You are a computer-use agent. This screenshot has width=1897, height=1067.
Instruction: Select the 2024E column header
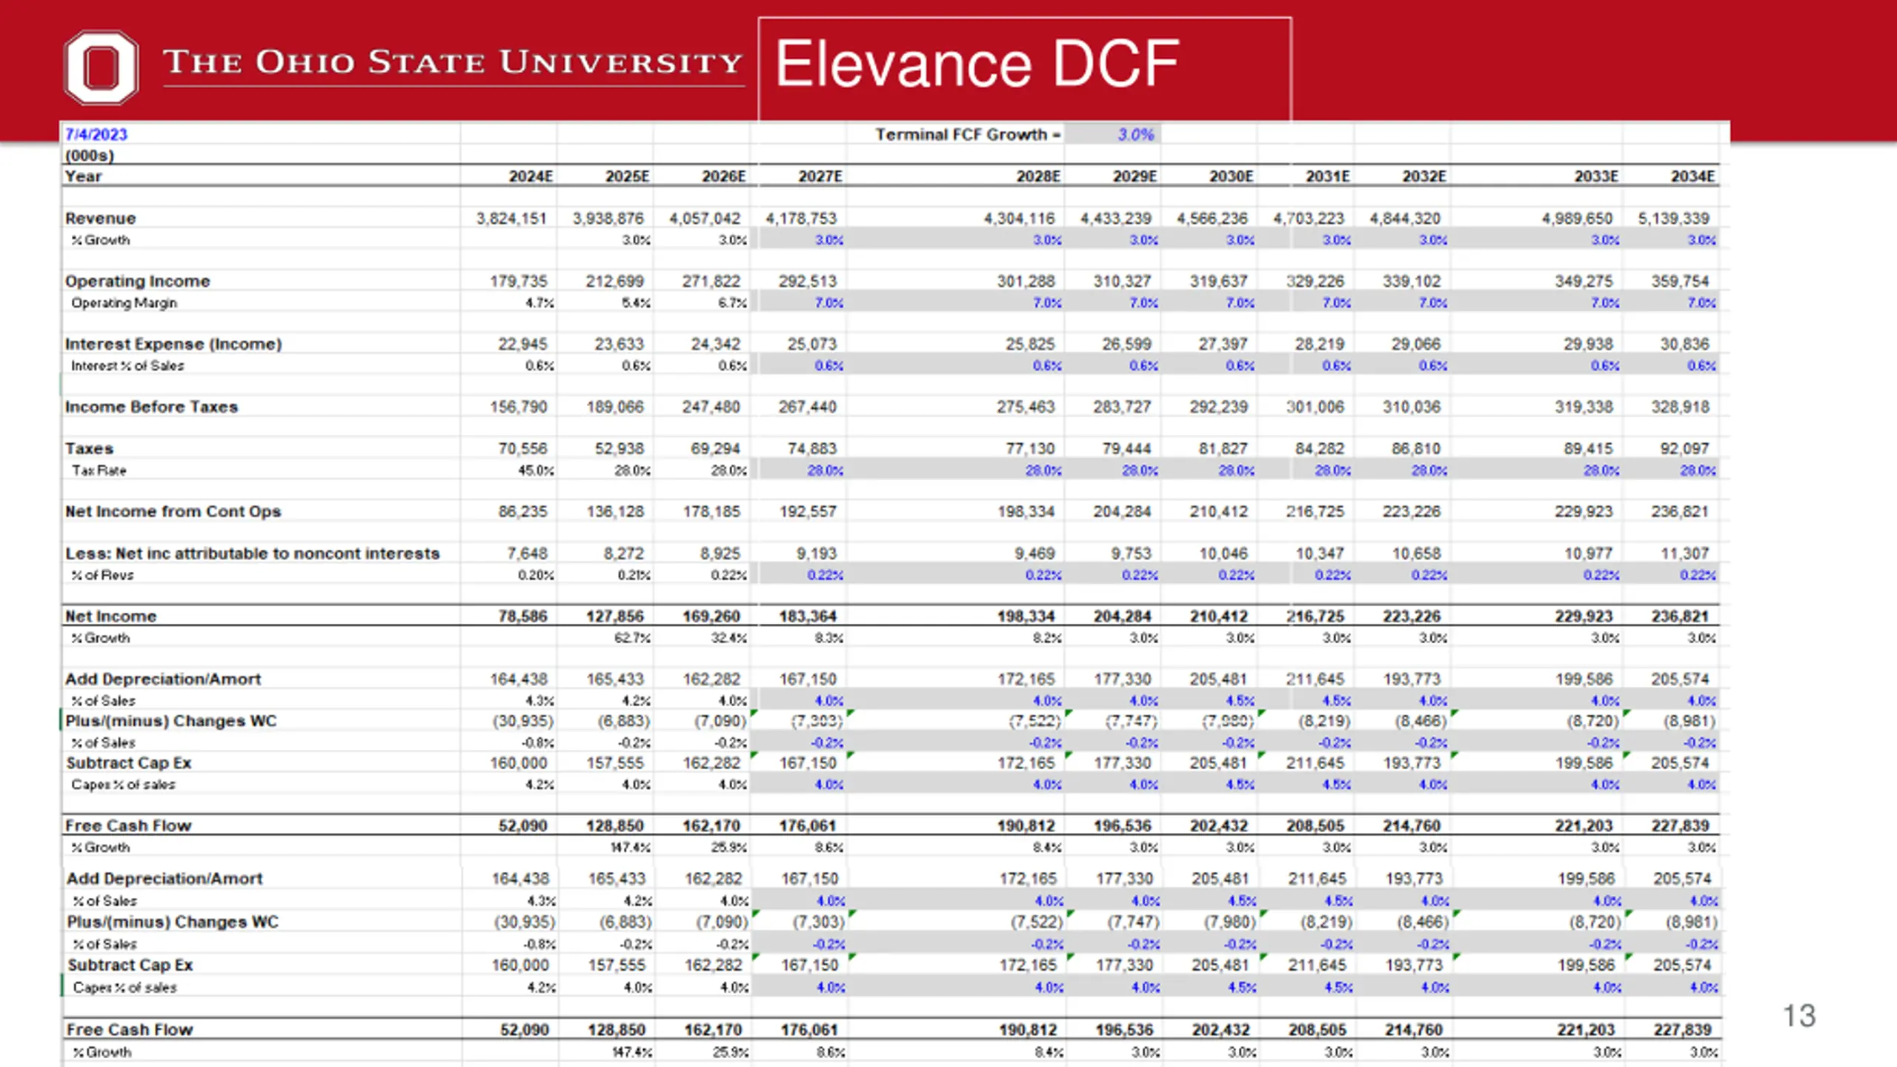[x=531, y=176]
